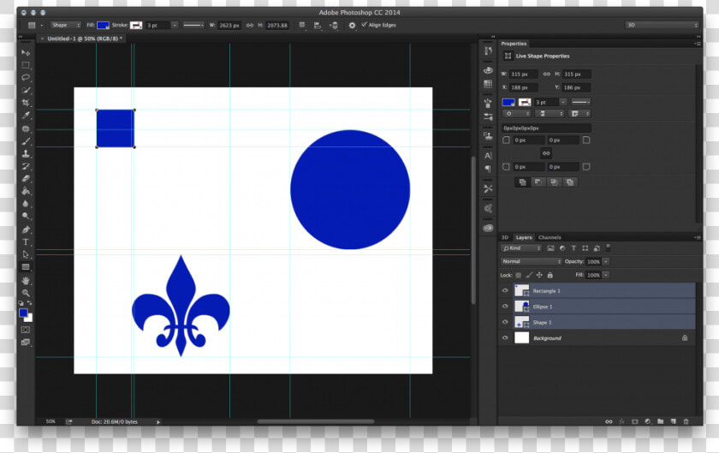Select the Layers tab
Viewport: 719px width, 453px height.
pos(524,237)
